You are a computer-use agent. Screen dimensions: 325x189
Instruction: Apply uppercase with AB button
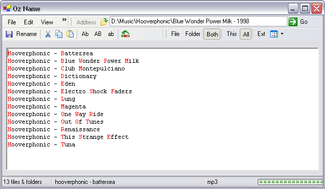[98, 34]
